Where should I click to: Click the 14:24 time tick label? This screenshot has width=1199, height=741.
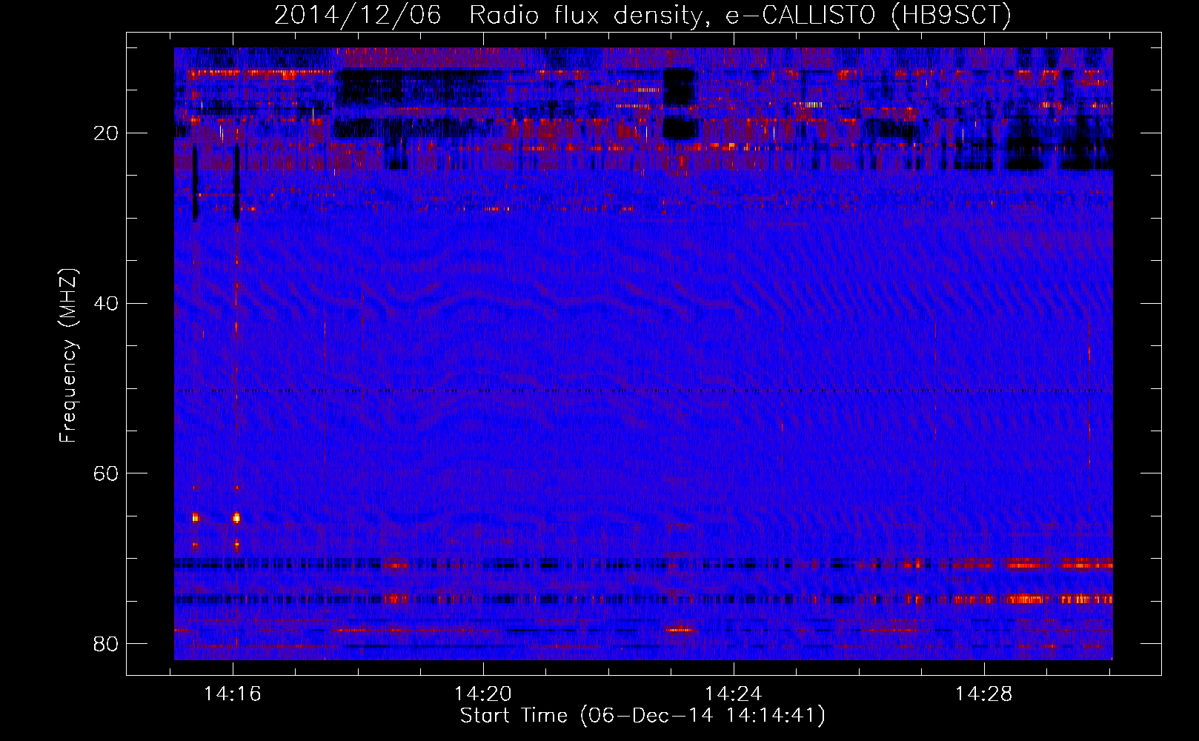[733, 694]
